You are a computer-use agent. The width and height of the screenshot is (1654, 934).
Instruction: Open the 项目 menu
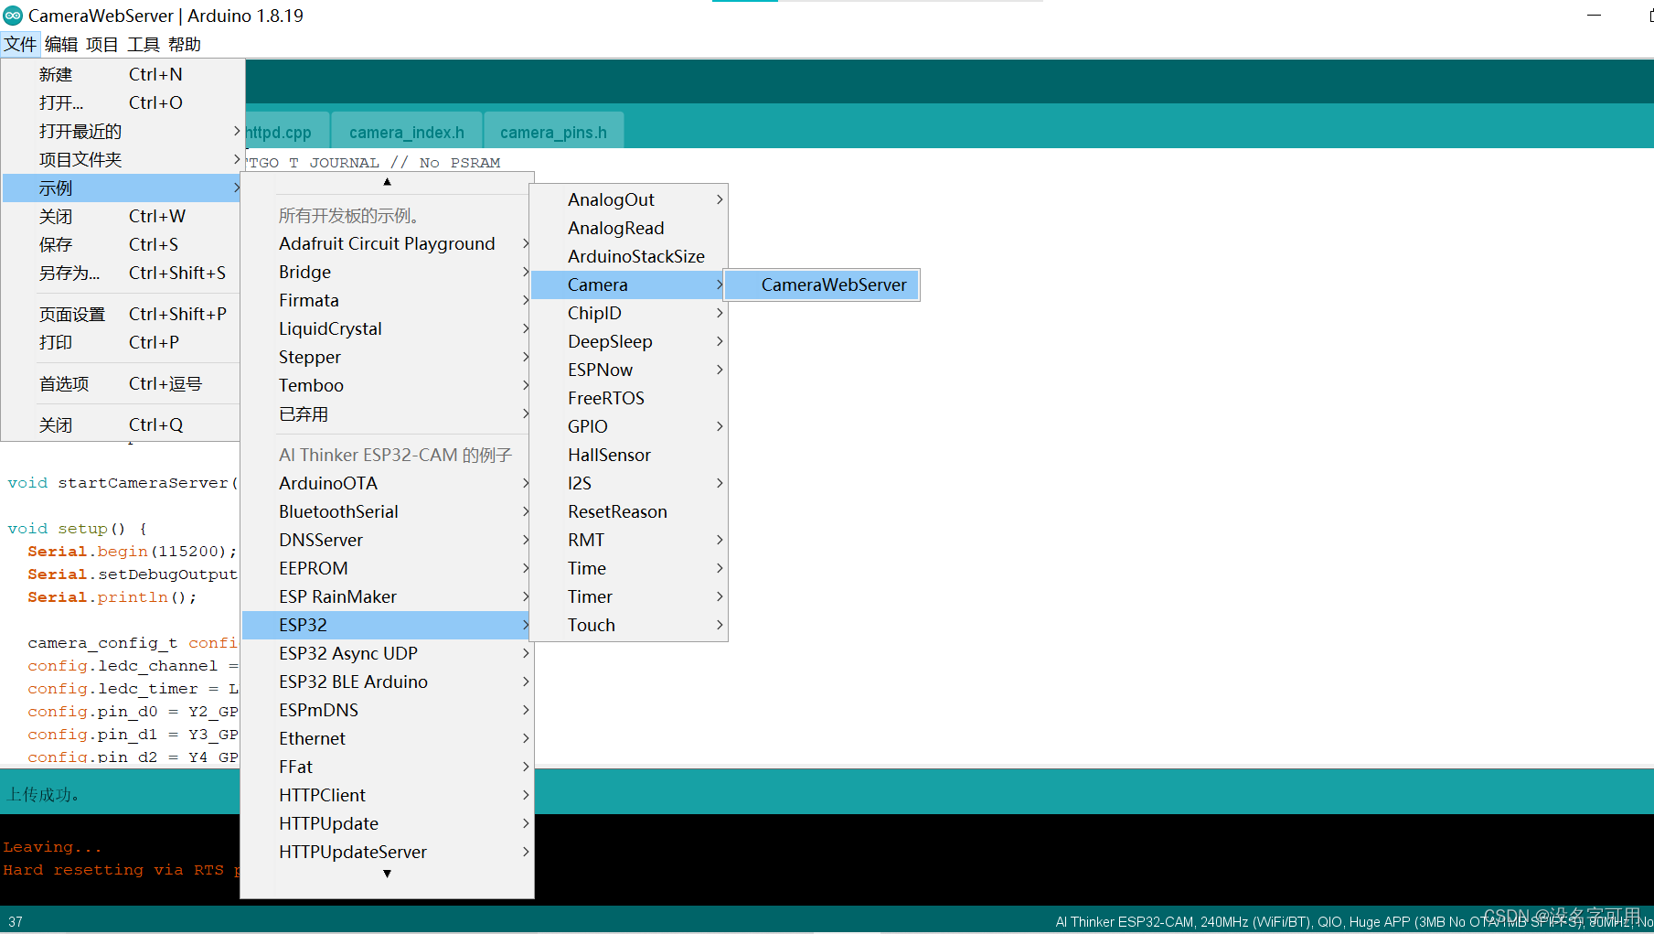(x=102, y=44)
